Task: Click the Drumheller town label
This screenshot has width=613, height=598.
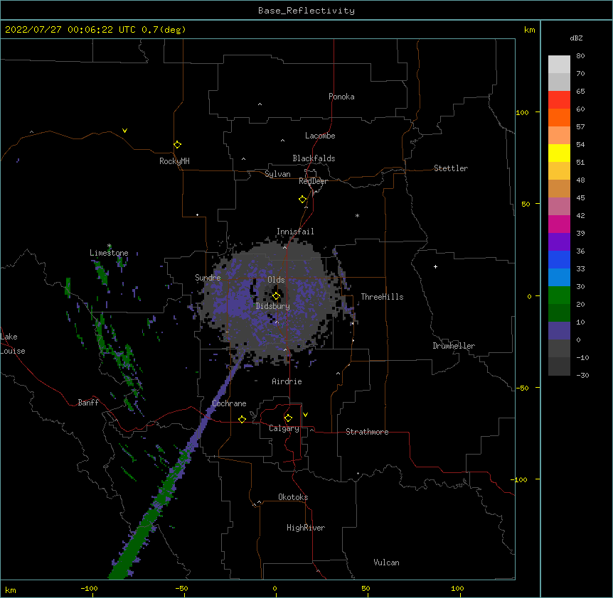Action: [x=454, y=346]
